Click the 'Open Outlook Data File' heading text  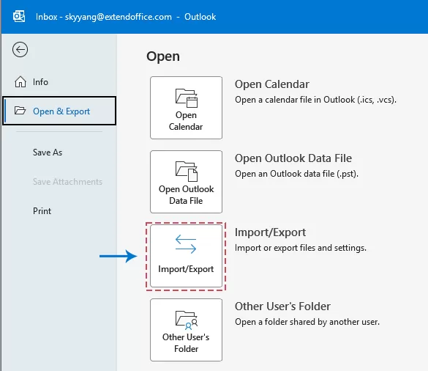tap(293, 158)
